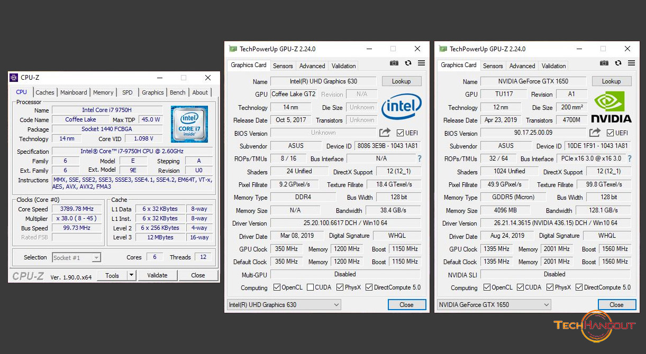Click the BIOS share icon in NVIDIA GPU-Z window
646x354 pixels.
coord(595,133)
